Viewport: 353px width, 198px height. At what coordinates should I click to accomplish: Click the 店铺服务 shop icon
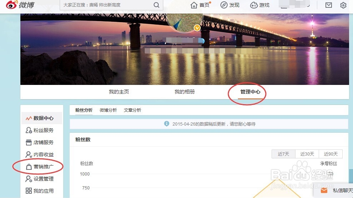coord(29,142)
